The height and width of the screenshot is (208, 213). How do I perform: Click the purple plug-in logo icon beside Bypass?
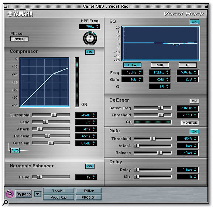(x=9, y=194)
